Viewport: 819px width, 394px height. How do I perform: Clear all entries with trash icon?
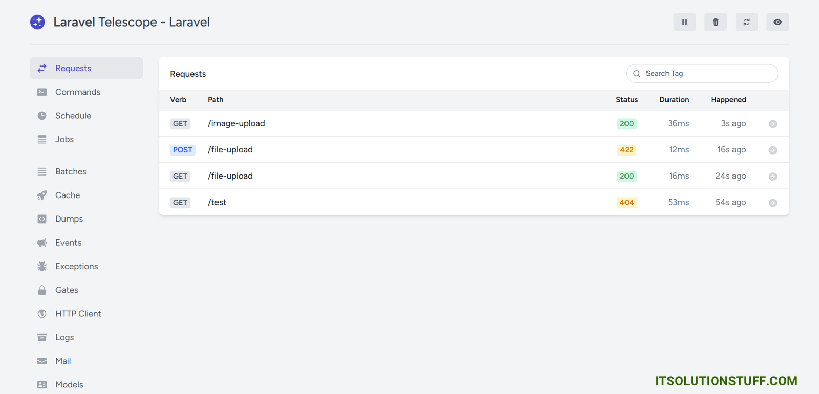[716, 22]
